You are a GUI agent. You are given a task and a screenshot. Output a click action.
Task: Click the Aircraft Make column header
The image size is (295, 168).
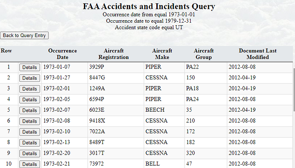(162, 54)
